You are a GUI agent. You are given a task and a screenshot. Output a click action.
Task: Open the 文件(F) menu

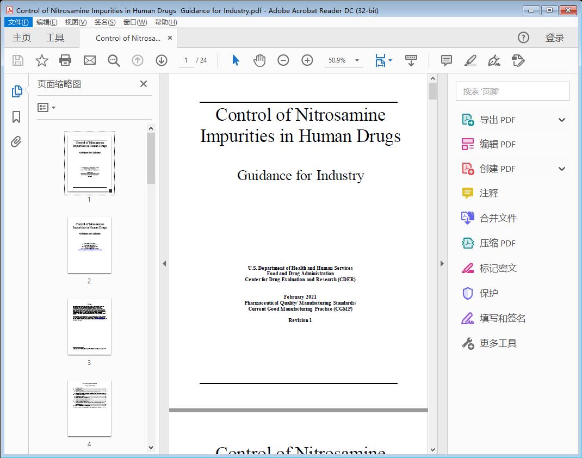tap(18, 22)
